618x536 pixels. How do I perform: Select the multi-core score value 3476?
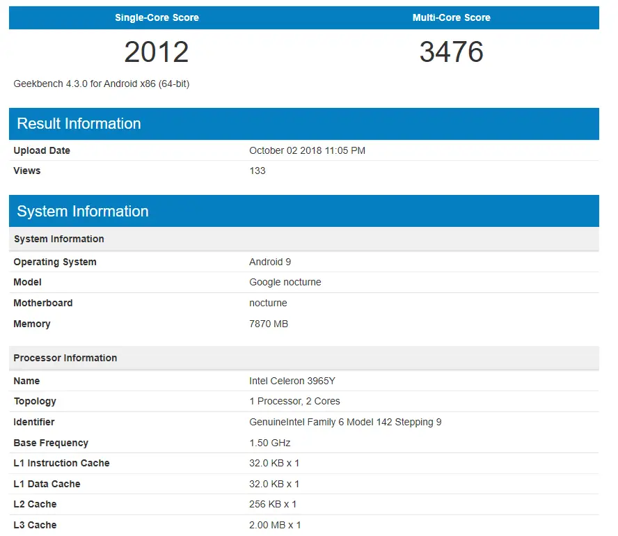[451, 52]
